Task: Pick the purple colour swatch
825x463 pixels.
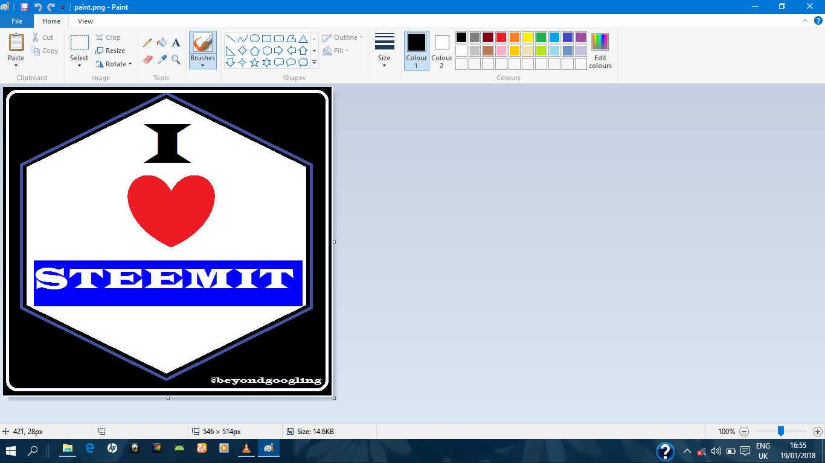Action: click(x=581, y=37)
